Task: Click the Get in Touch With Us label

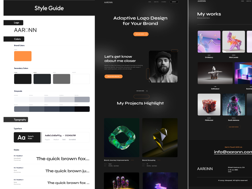Action: click(233, 147)
